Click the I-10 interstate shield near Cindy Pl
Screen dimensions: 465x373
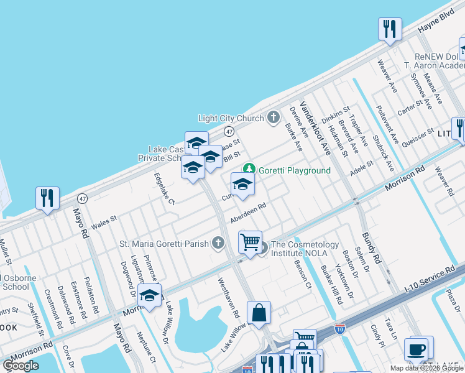[x=340, y=329]
